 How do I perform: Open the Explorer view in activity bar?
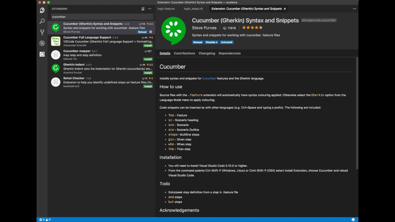click(x=42, y=10)
